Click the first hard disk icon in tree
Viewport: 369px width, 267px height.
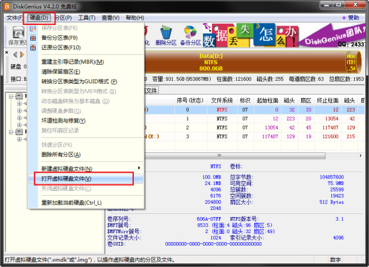click(19, 96)
